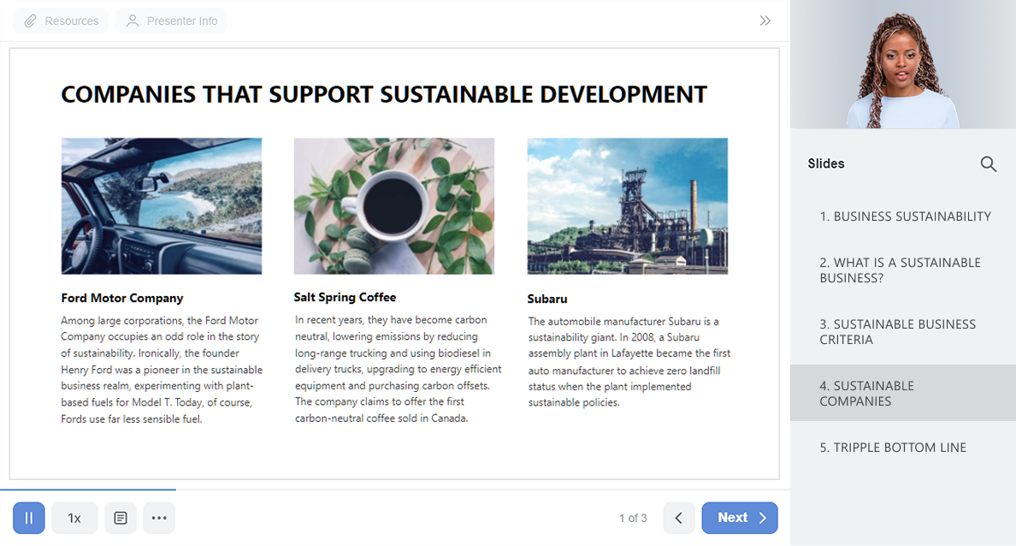Open the Presenter Info tab
Viewport: 1016px width, 546px height.
pyautogui.click(x=171, y=21)
